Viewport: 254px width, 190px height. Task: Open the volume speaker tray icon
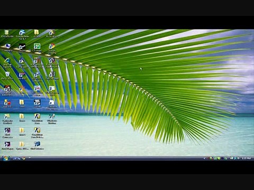[239, 158]
